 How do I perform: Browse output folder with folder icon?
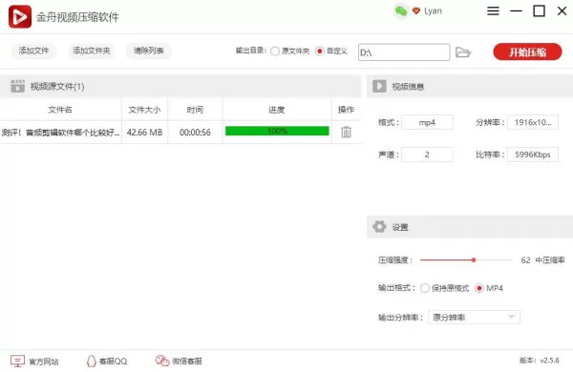pyautogui.click(x=463, y=52)
